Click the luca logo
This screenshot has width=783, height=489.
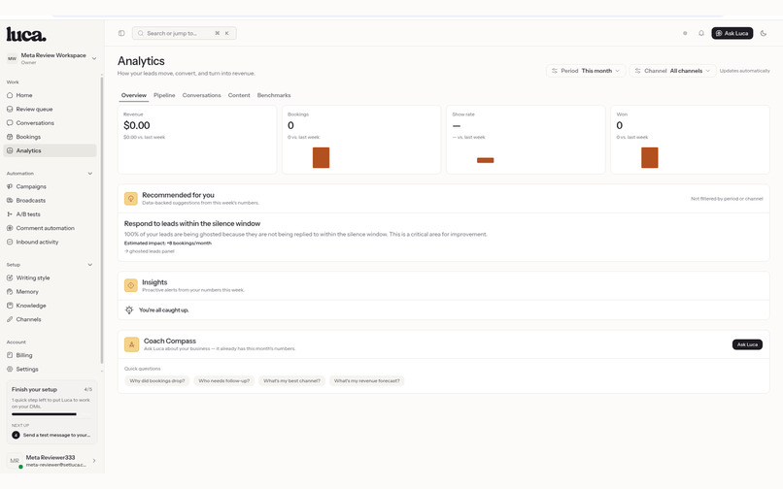(x=26, y=34)
